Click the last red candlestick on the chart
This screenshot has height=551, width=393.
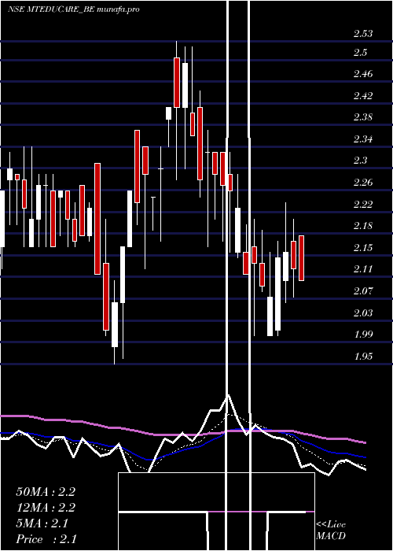pos(301,258)
